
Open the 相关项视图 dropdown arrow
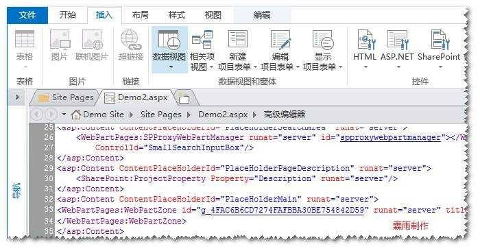point(211,67)
